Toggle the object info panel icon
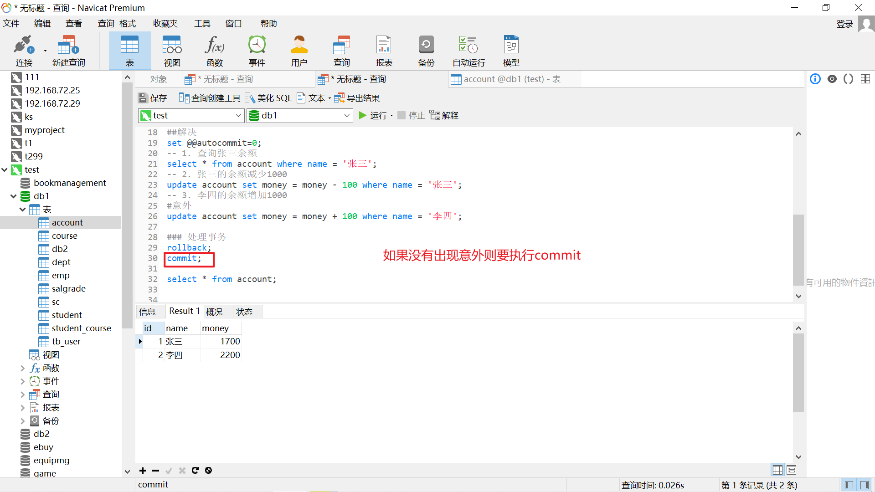This screenshot has height=492, width=875. [815, 79]
